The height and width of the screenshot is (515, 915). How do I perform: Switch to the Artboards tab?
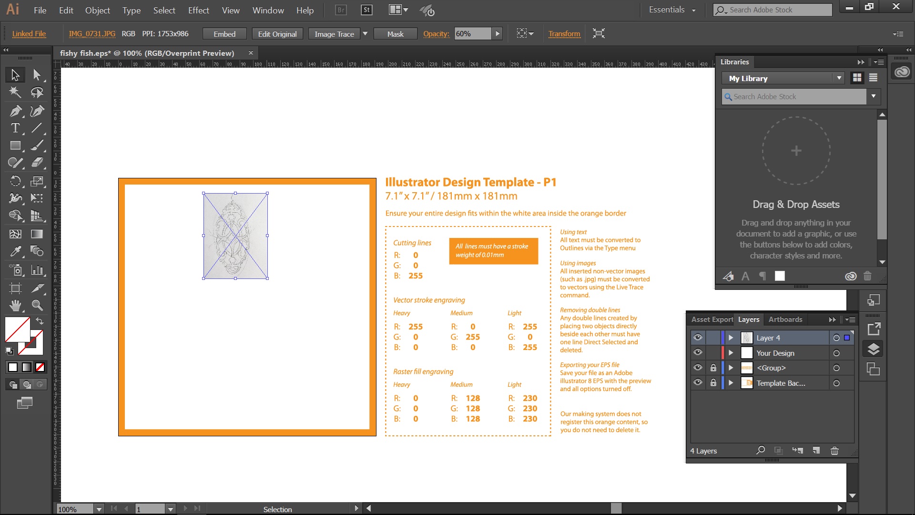coord(785,319)
